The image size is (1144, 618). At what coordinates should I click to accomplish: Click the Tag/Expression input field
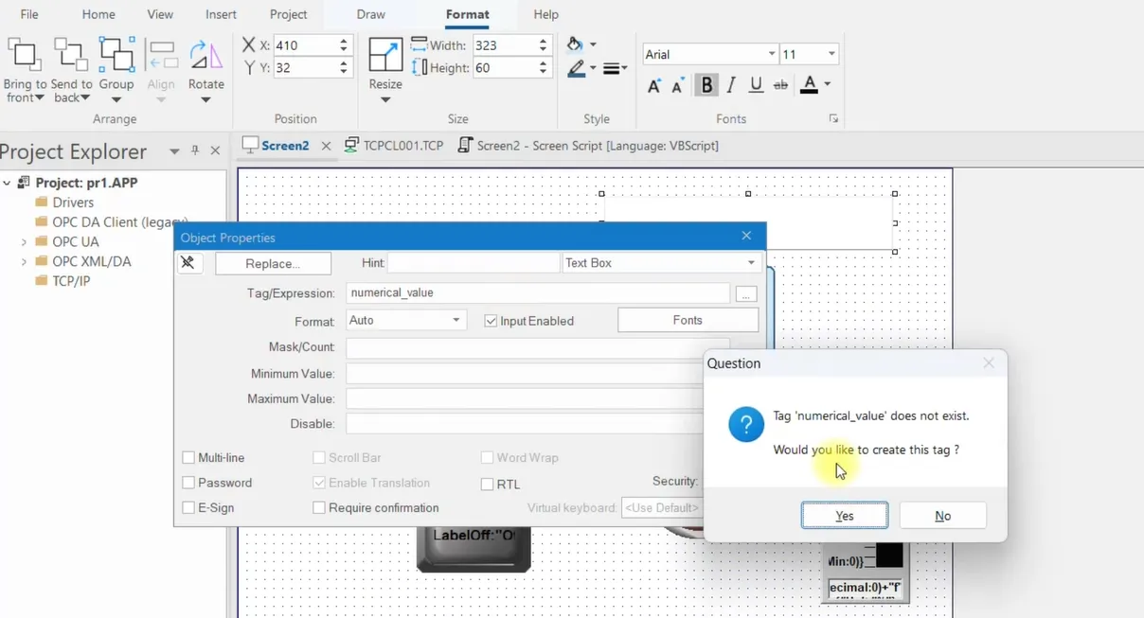[538, 293]
